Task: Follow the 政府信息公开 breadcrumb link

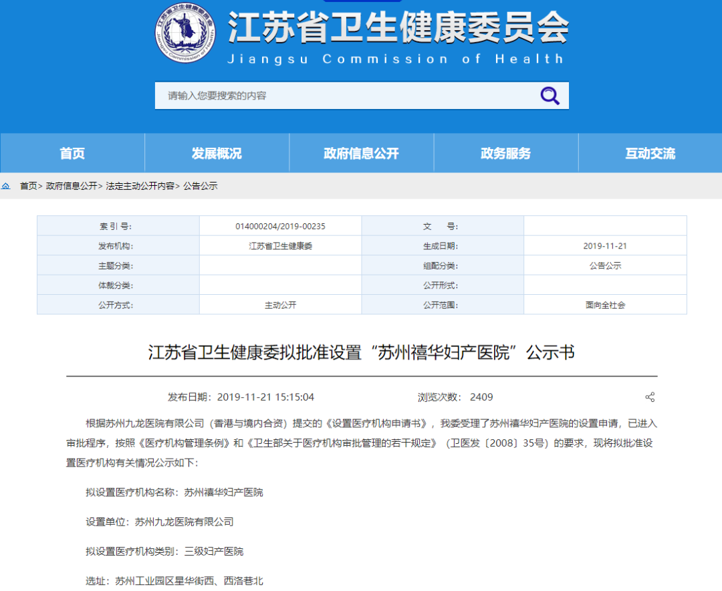Action: coord(72,186)
